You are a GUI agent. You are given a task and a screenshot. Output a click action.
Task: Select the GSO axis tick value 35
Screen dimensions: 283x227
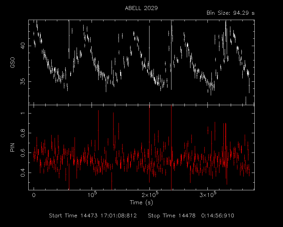(23, 82)
